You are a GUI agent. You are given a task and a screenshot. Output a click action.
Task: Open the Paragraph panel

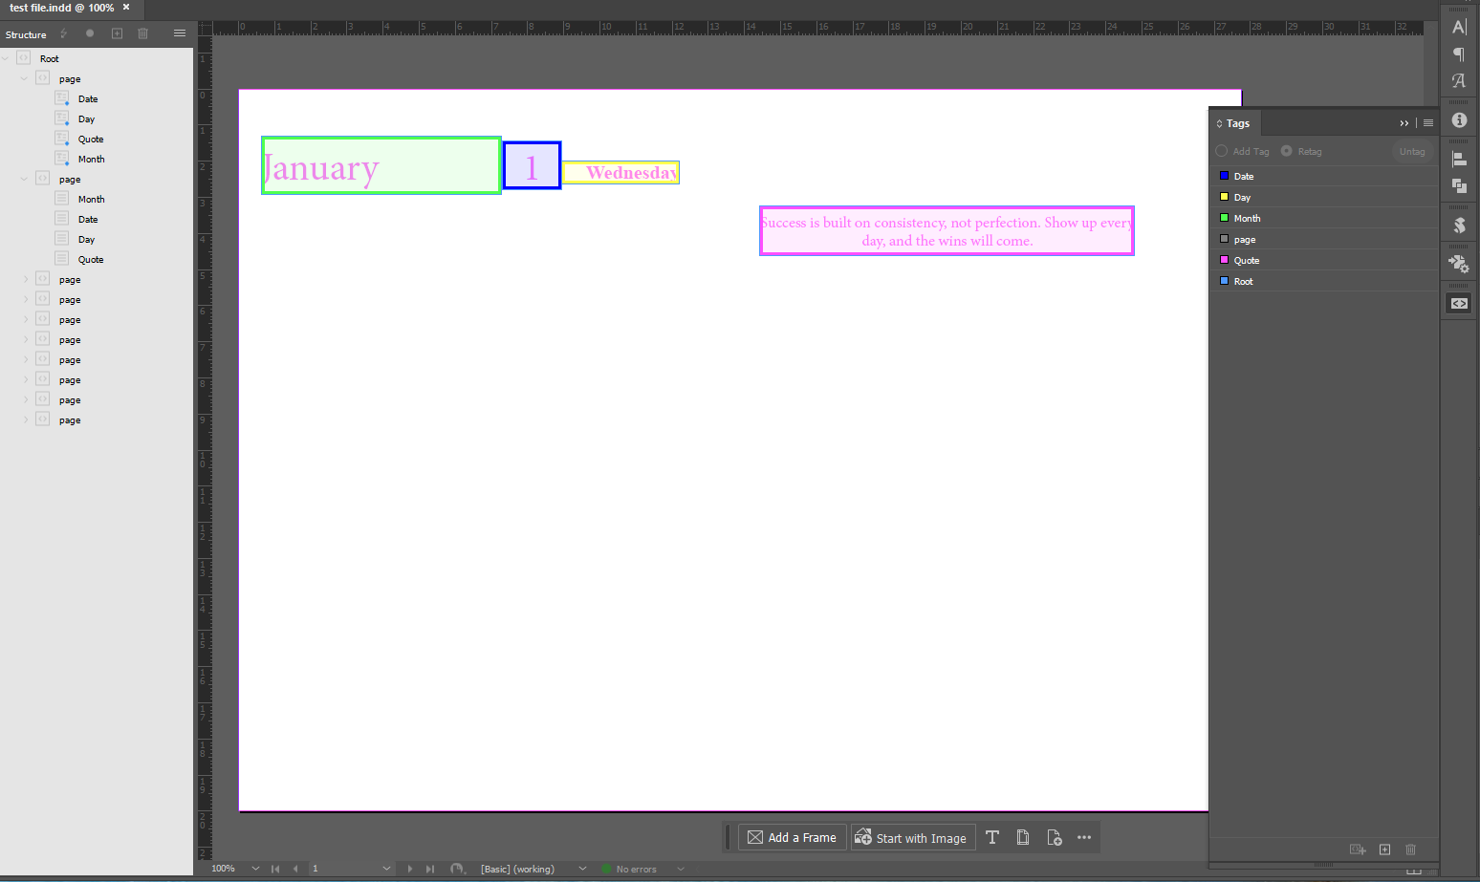pyautogui.click(x=1459, y=54)
